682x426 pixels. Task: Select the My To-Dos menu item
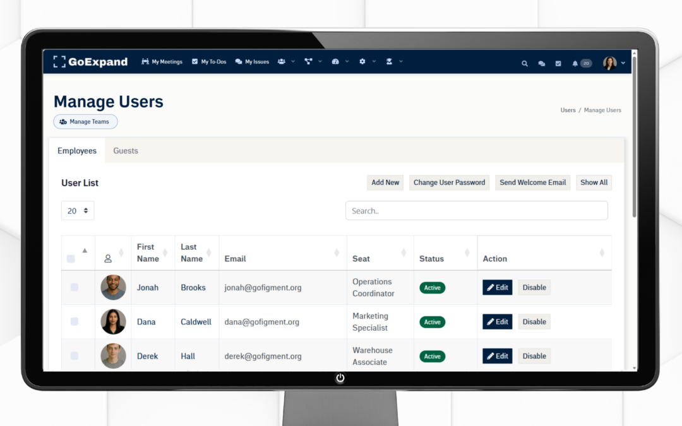click(x=208, y=61)
